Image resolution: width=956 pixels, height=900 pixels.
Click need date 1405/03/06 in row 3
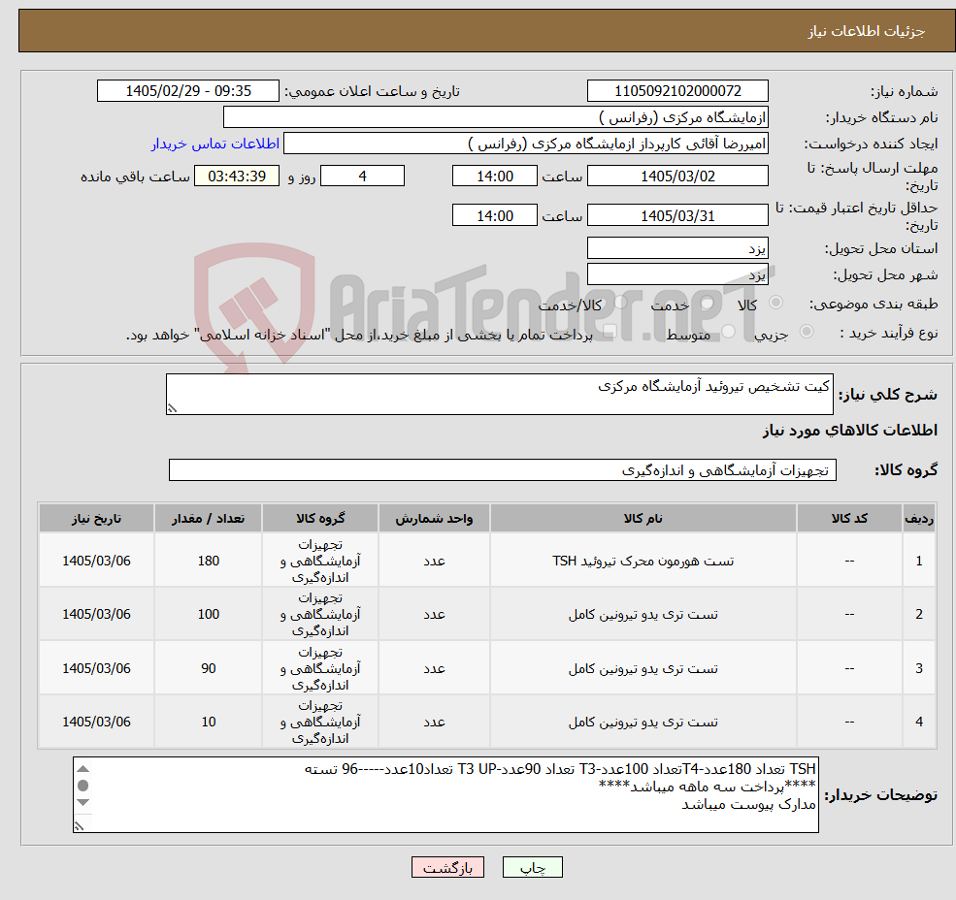coord(96,668)
